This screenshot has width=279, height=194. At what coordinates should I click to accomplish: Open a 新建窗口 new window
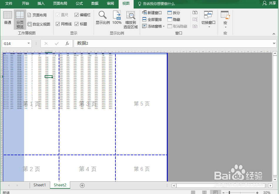pos(152,13)
